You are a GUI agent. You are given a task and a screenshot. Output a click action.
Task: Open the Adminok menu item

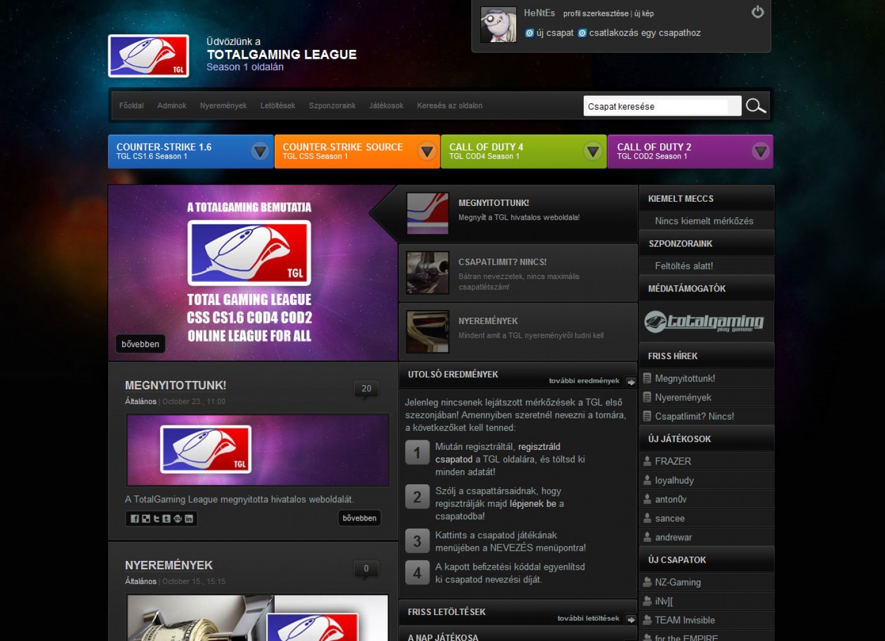(171, 106)
